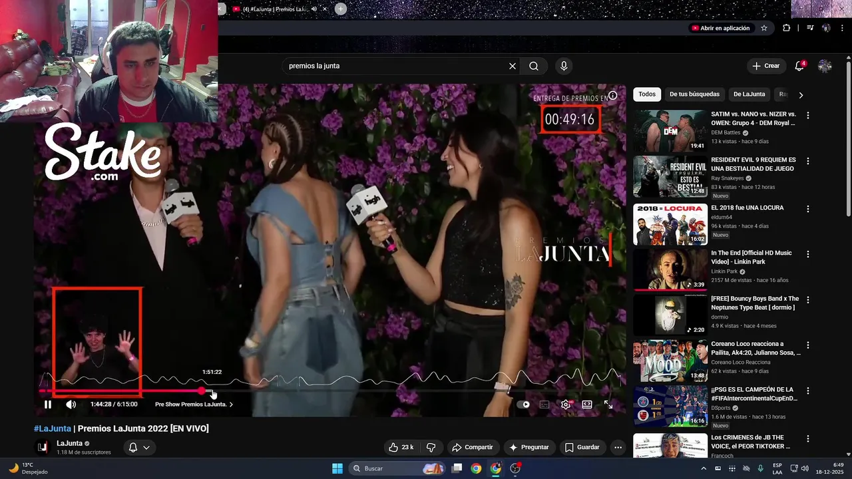This screenshot has height=479, width=852.
Task: Open the DSports channel name
Action: (x=721, y=408)
